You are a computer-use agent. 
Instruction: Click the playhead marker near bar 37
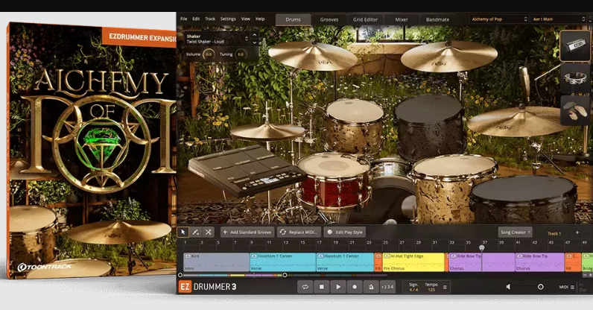482,248
